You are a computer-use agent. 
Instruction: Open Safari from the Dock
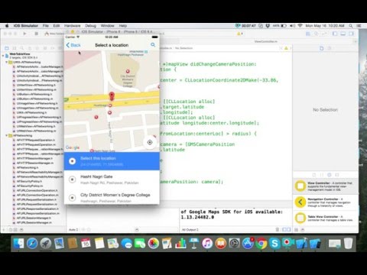[32, 244]
